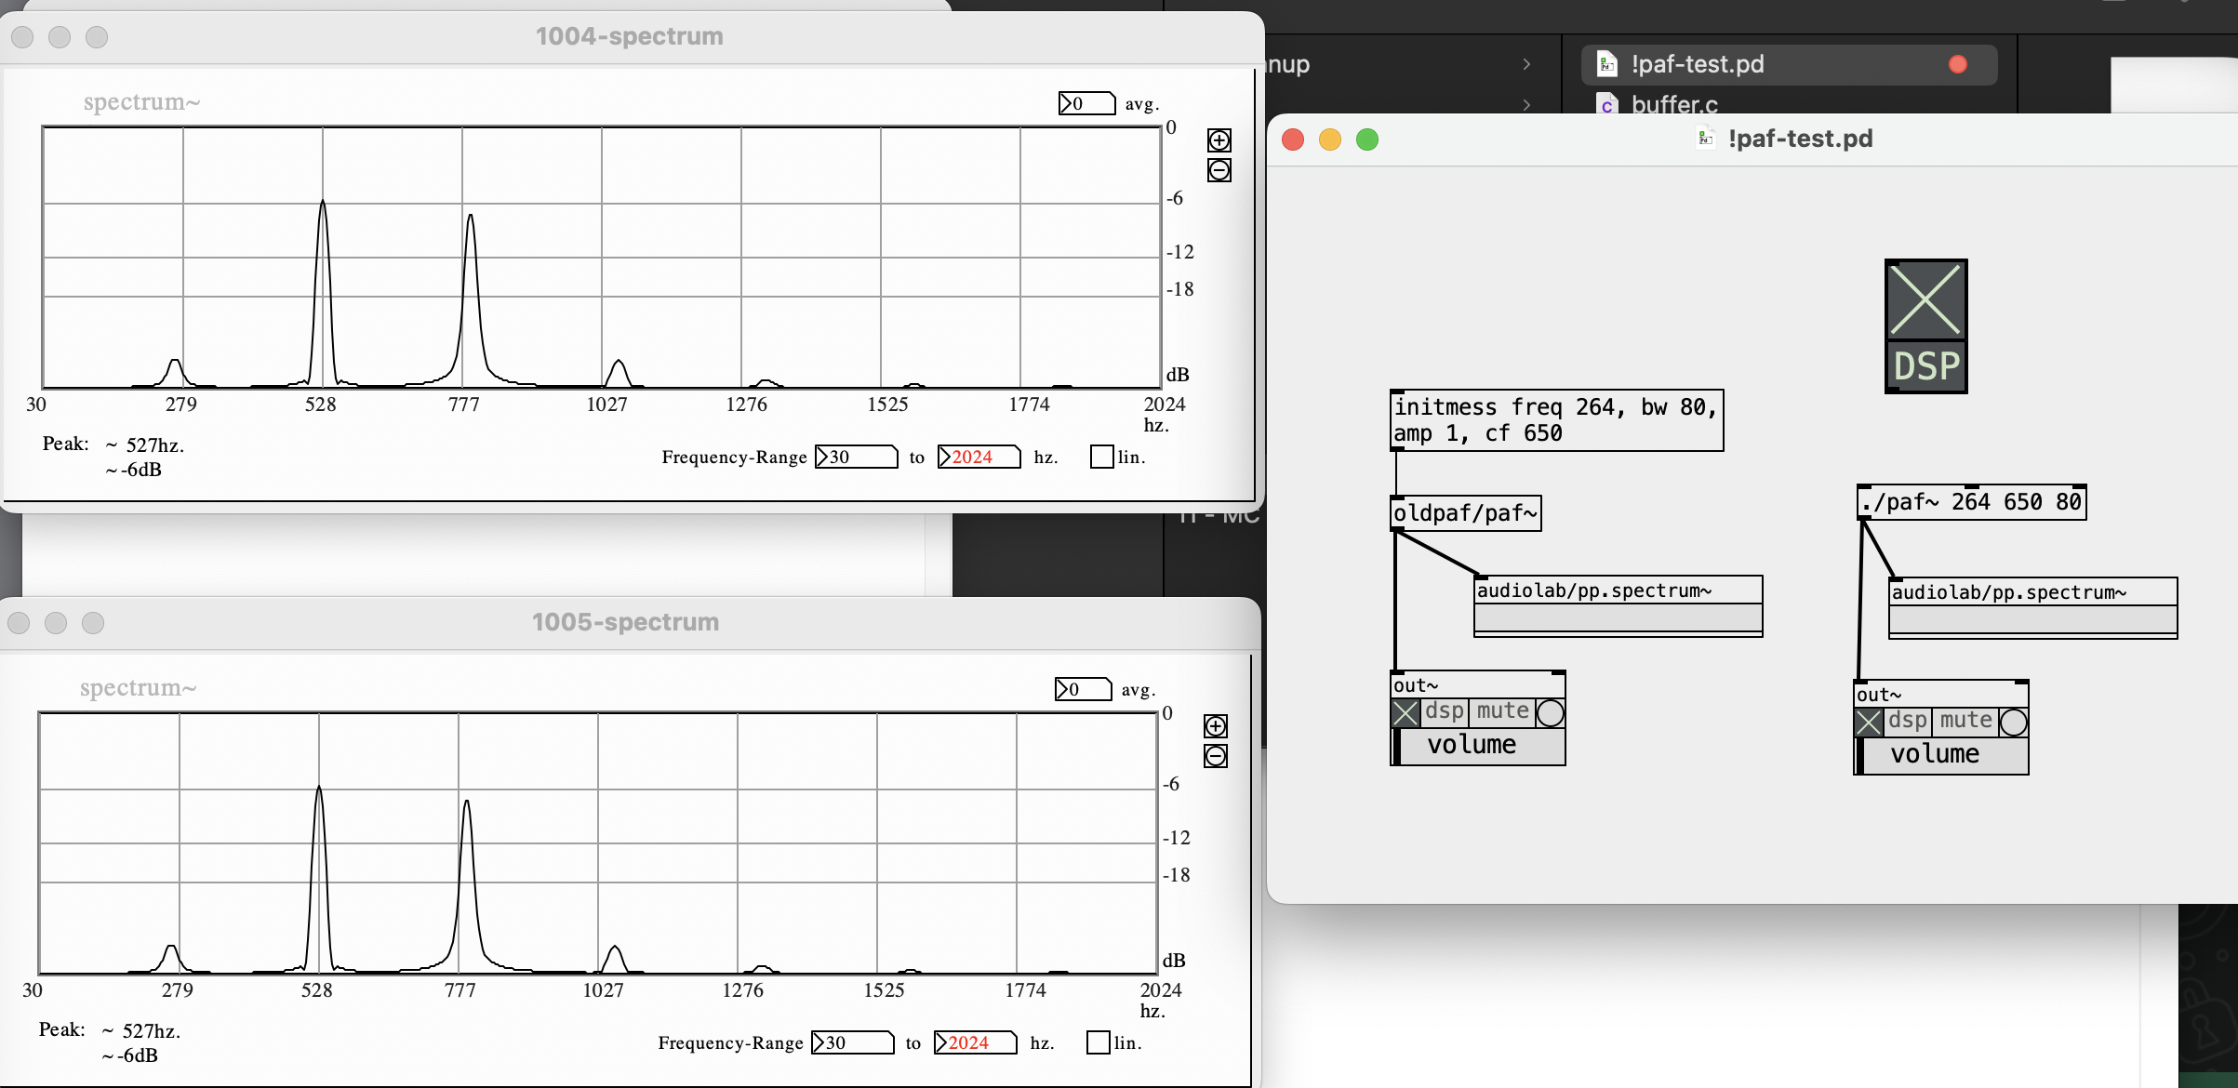2238x1088 pixels.
Task: Disable the dsp toggle on the left out~
Action: (1407, 713)
